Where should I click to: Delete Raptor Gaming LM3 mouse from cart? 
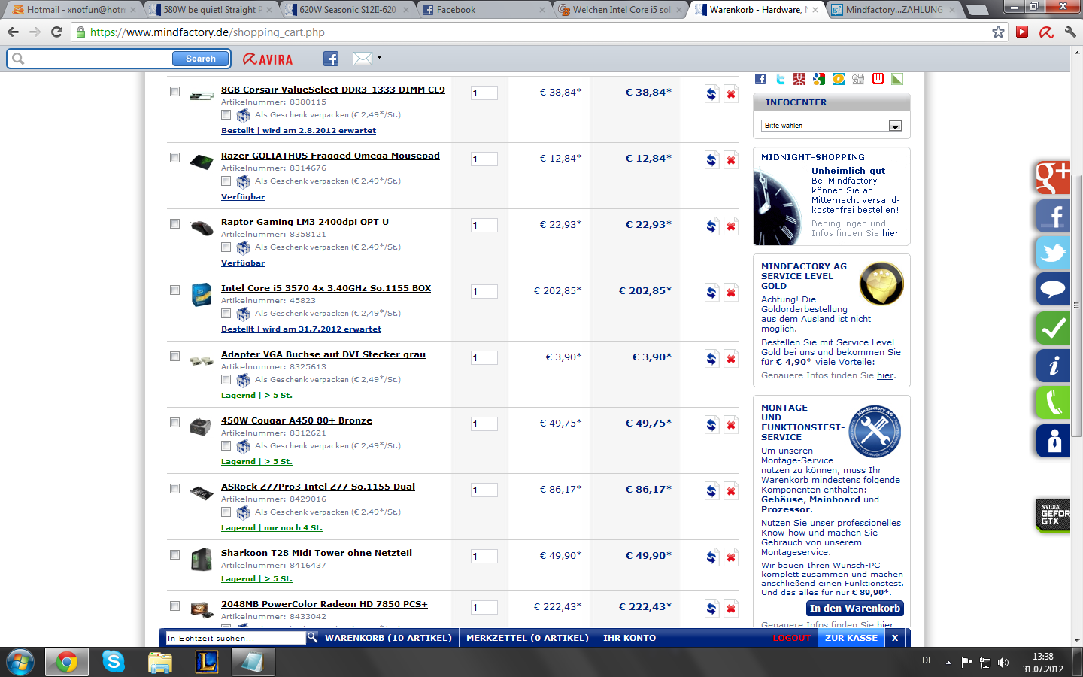click(x=730, y=226)
